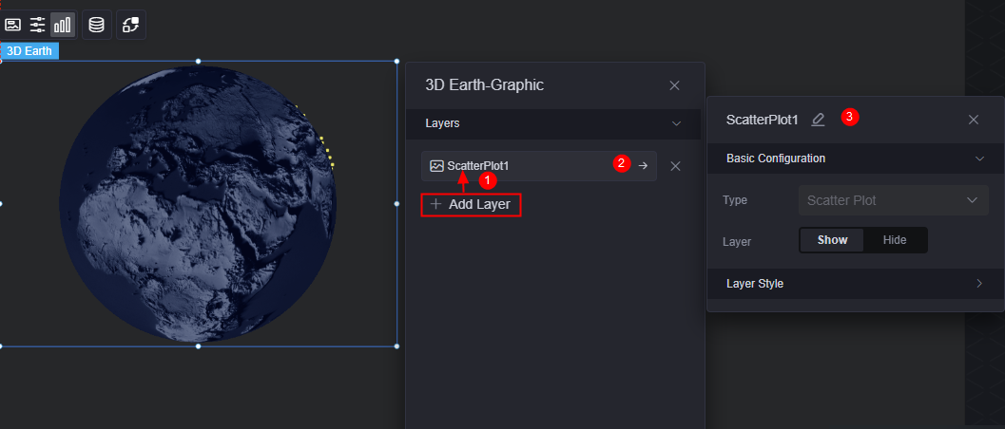Image resolution: width=1005 pixels, height=429 pixels.
Task: Close the 3D Earth-Graphic panel
Action: point(674,85)
